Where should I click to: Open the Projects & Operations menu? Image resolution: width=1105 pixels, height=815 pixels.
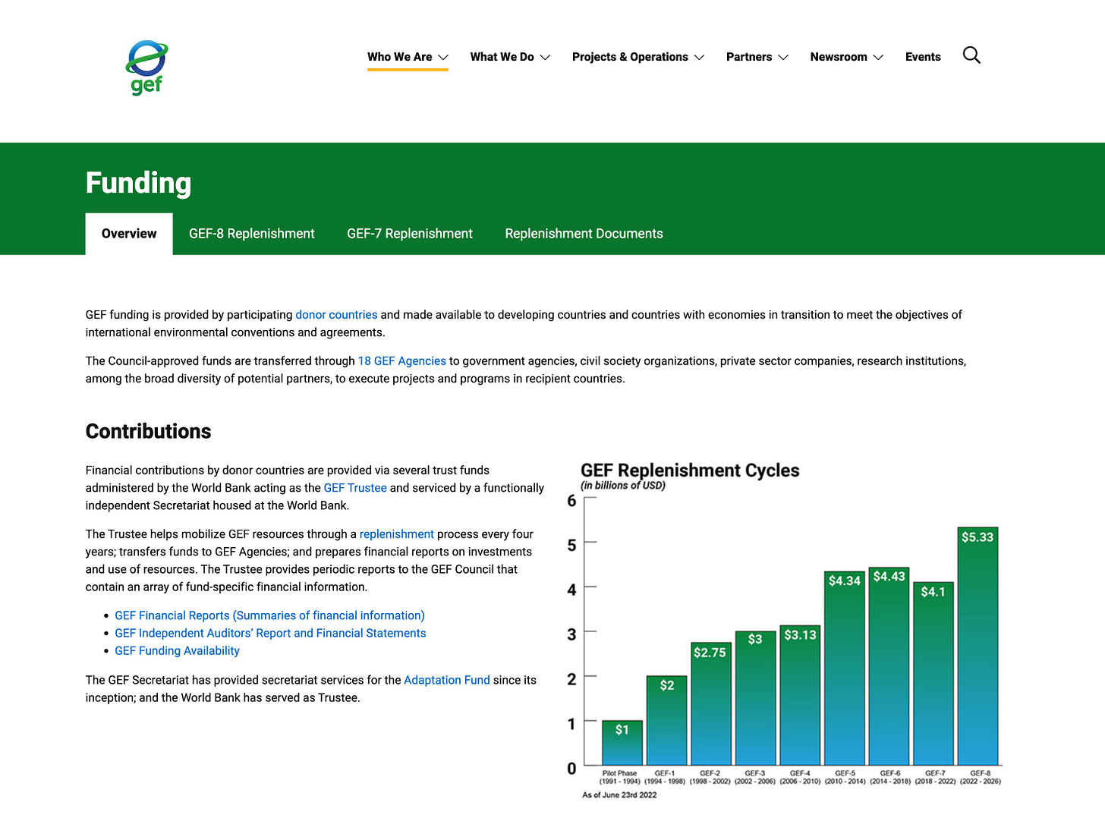630,57
